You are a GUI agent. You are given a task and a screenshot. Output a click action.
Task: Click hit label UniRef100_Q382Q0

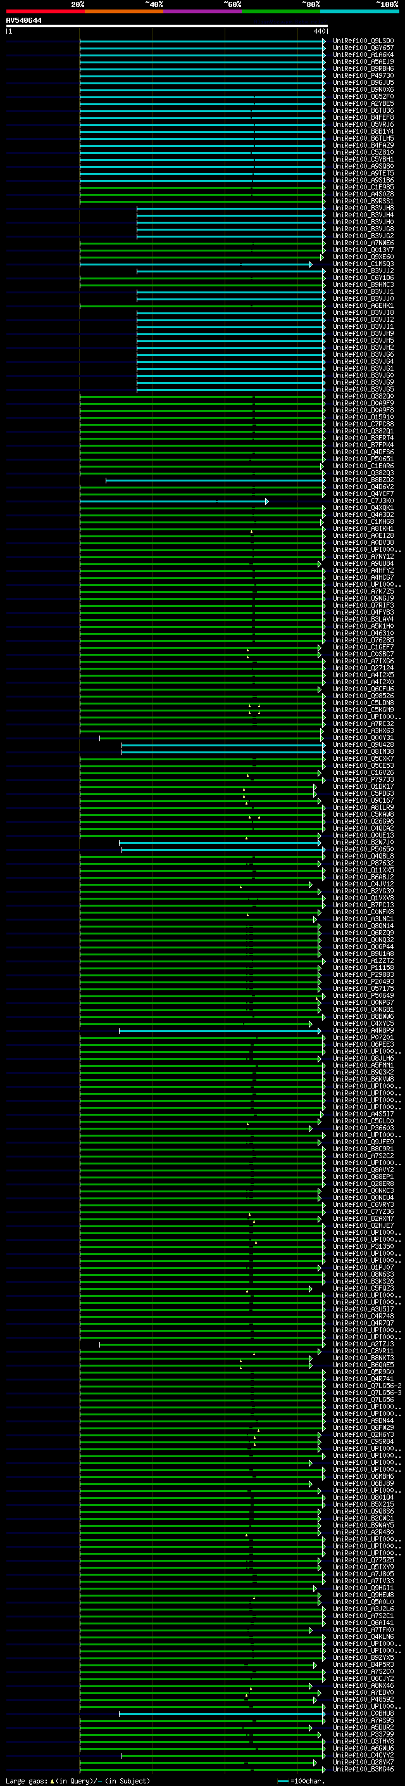pyautogui.click(x=363, y=397)
